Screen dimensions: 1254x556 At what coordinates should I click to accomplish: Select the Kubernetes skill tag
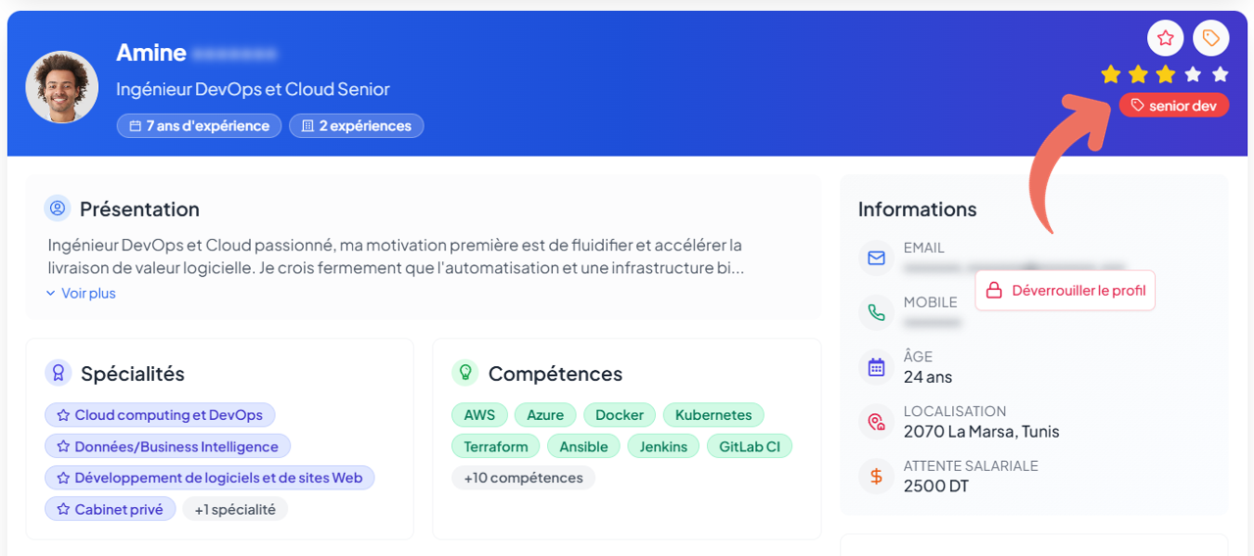point(713,415)
